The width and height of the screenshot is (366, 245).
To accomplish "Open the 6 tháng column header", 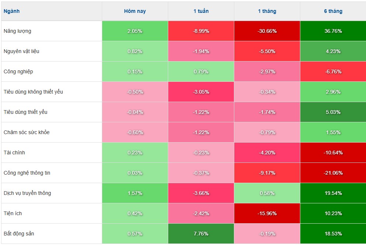I will click(333, 11).
